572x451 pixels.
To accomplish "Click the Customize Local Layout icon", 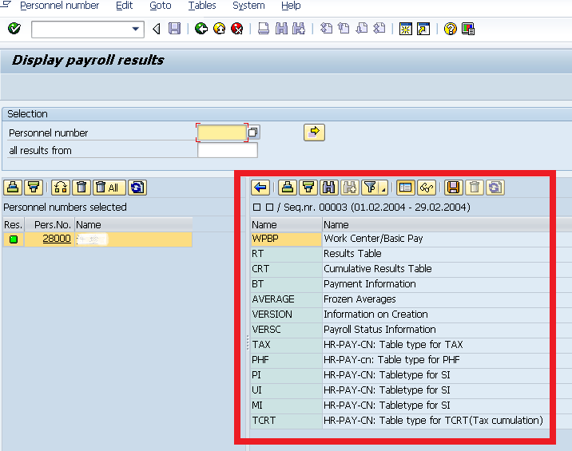I will 468,29.
